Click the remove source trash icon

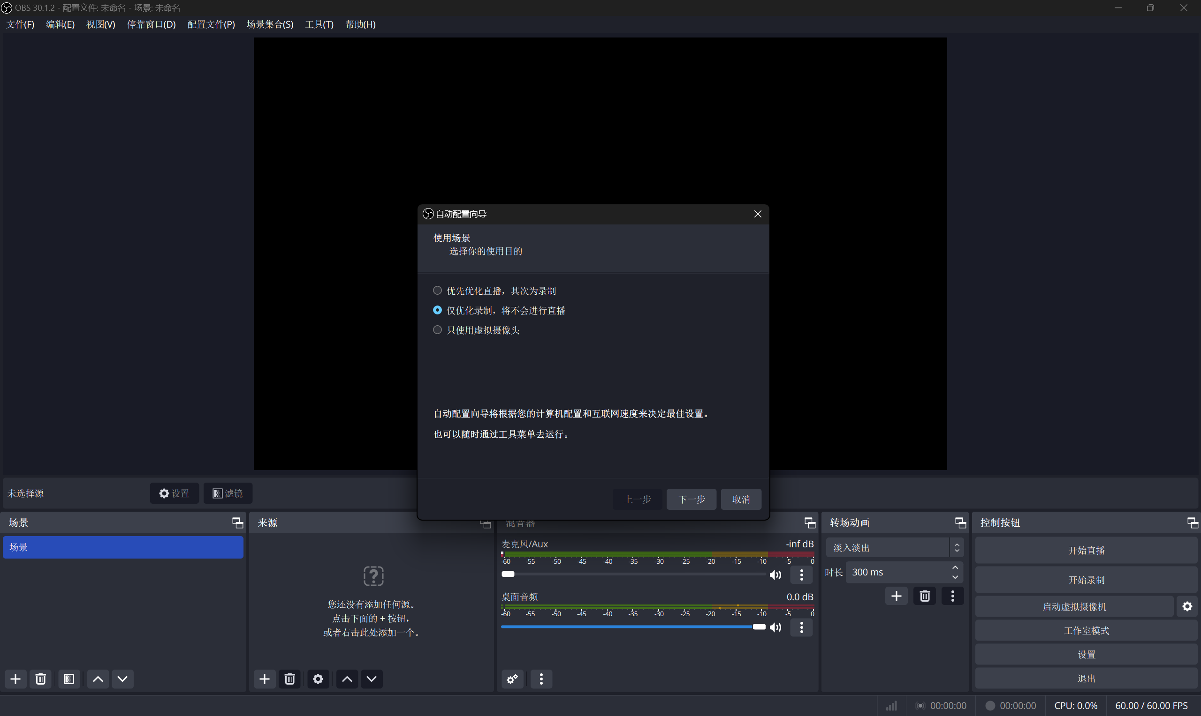(290, 679)
